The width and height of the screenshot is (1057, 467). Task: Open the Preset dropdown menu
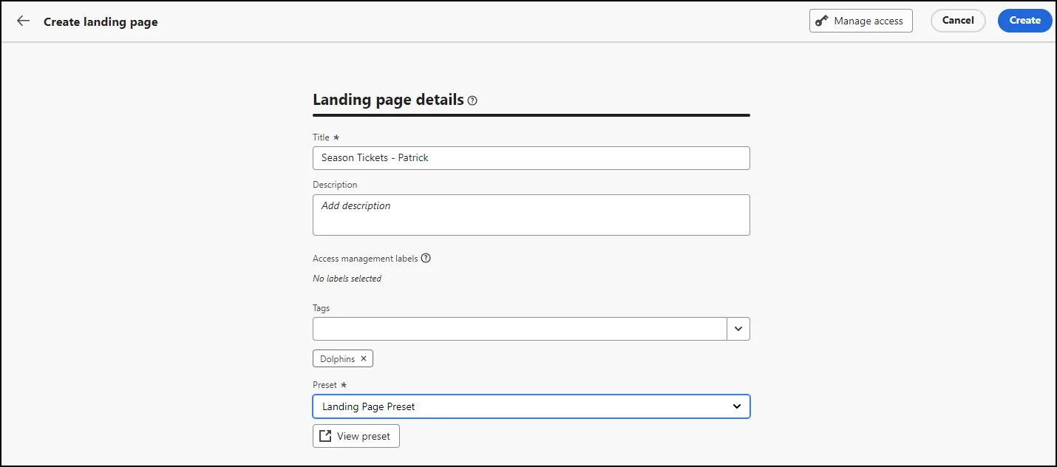pos(531,406)
